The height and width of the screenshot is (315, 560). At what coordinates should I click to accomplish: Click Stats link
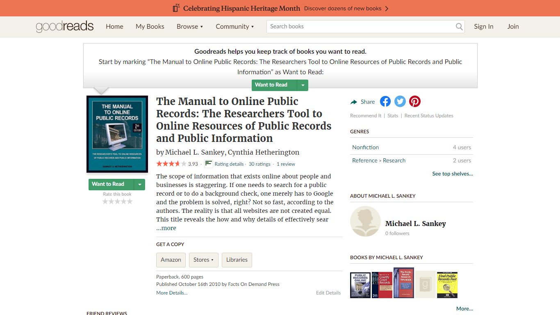coord(393,116)
